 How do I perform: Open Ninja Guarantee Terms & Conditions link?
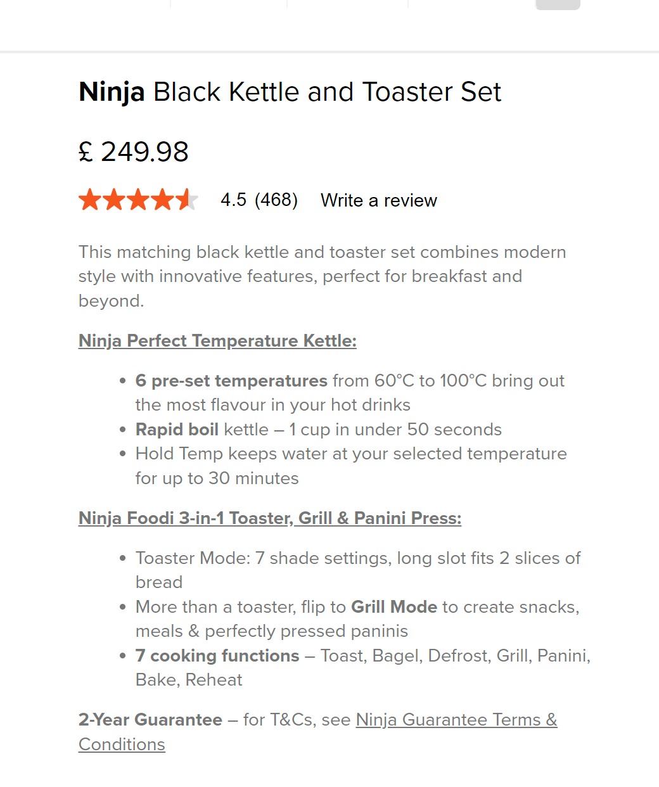[456, 720]
